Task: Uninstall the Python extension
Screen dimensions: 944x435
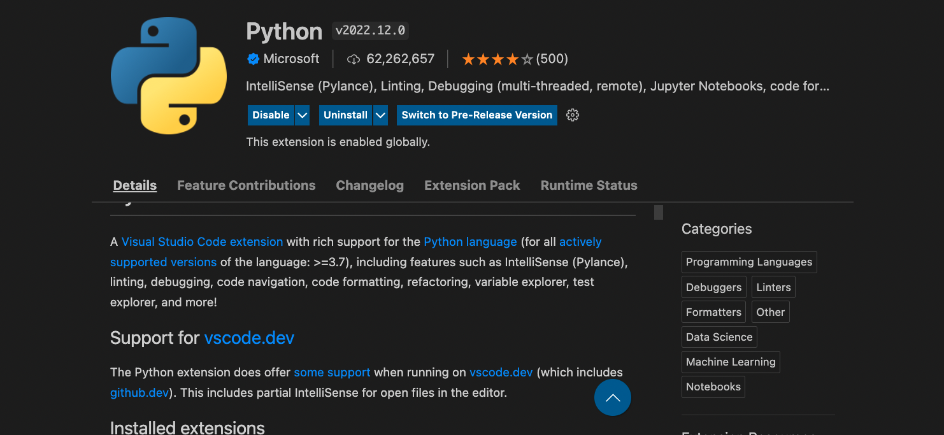Action: pyautogui.click(x=346, y=115)
